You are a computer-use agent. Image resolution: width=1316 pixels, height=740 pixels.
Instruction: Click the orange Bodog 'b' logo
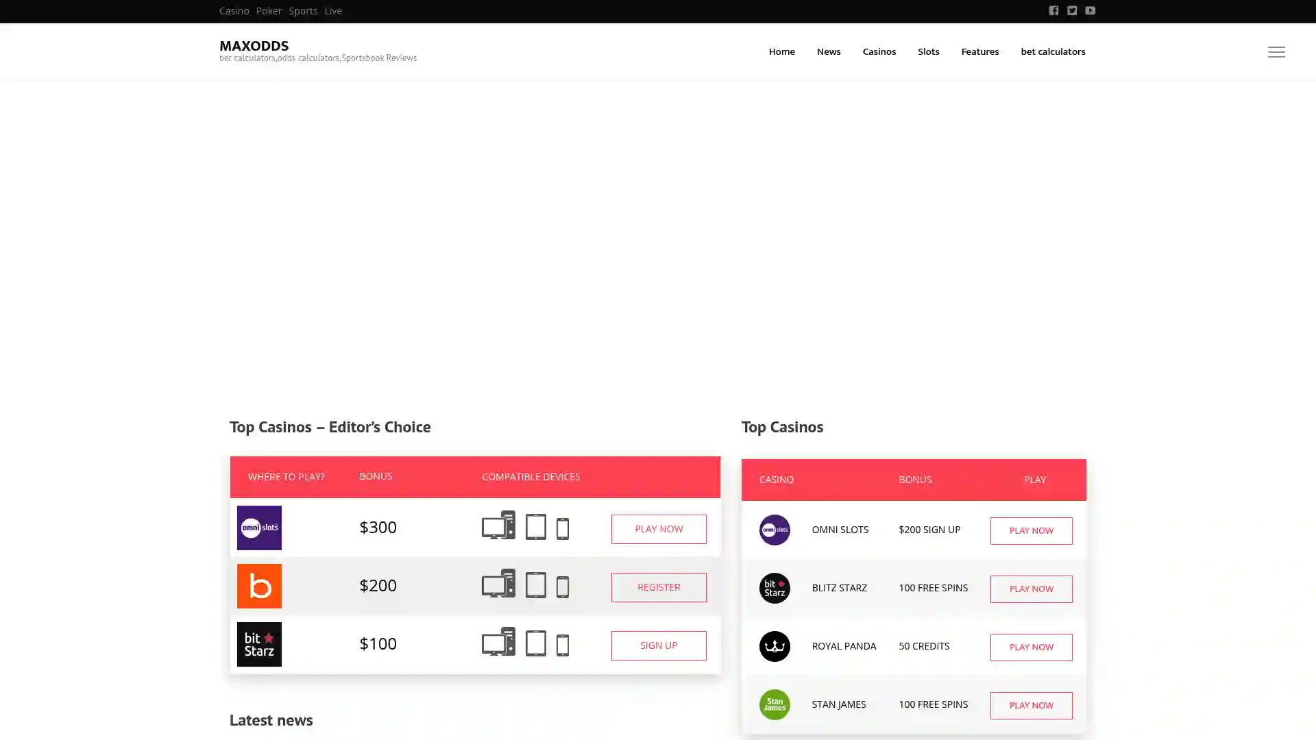(x=259, y=586)
